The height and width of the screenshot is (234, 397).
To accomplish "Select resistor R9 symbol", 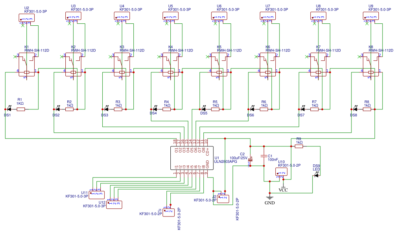I will pyautogui.click(x=299, y=147).
